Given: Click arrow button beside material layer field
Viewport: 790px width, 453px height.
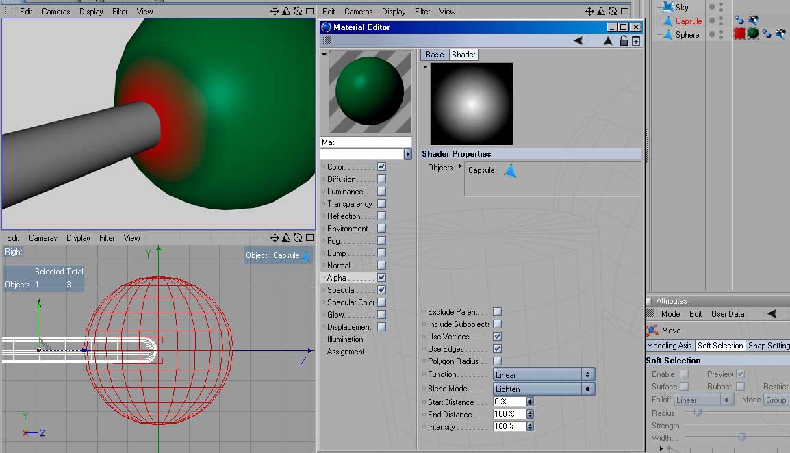Looking at the screenshot, I should (x=407, y=154).
